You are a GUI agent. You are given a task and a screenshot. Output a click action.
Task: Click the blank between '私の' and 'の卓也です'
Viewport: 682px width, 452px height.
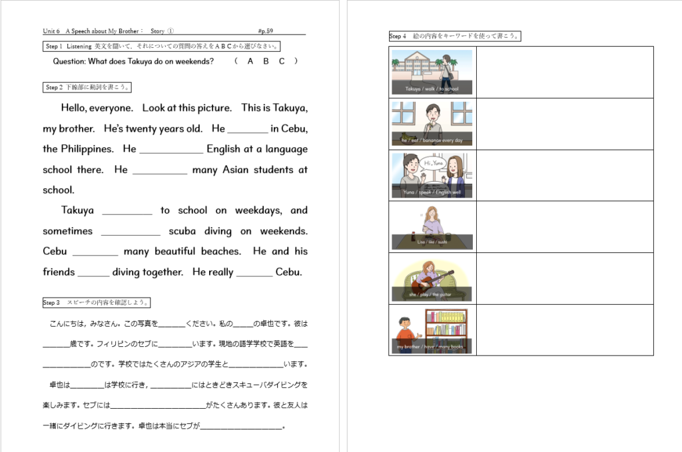click(243, 324)
